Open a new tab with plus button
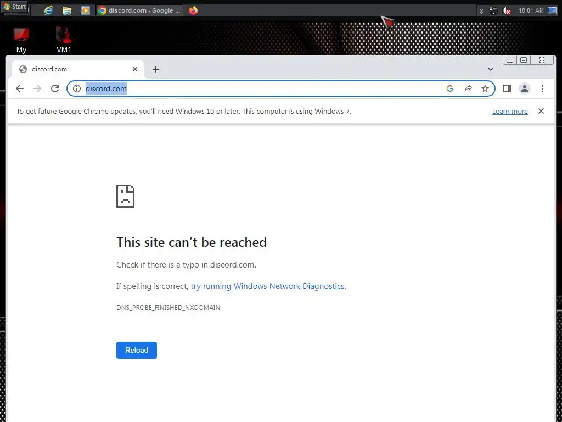 [155, 69]
